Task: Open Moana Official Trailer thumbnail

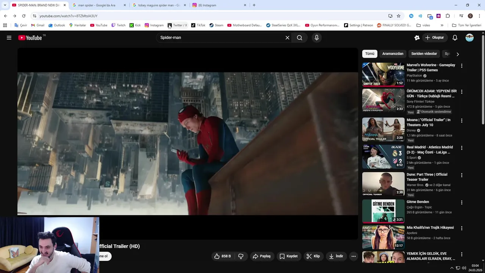Action: point(383,129)
